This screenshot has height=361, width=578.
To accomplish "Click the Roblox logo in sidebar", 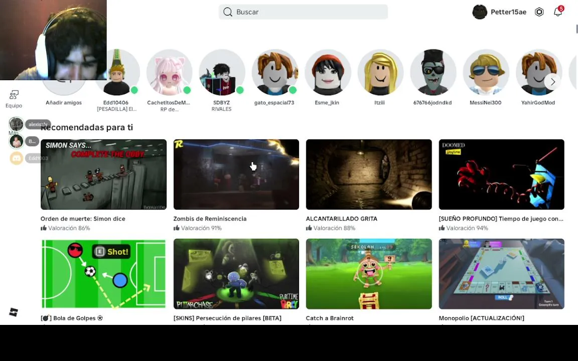I will coord(14,312).
